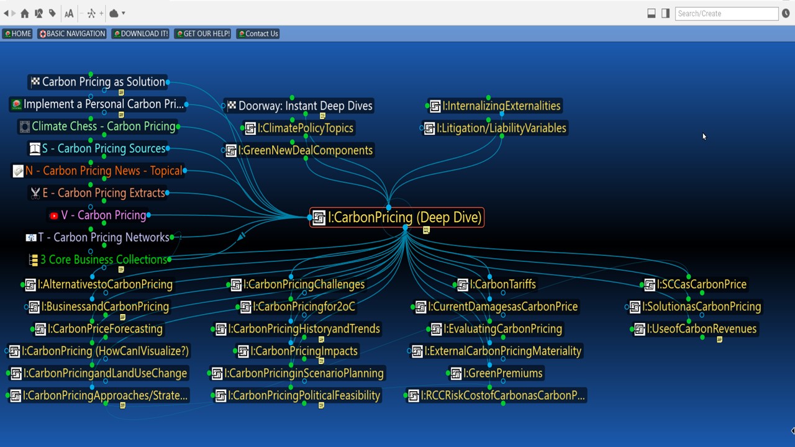Open the Contact Us pin
795x447 pixels.
pyautogui.click(x=258, y=34)
